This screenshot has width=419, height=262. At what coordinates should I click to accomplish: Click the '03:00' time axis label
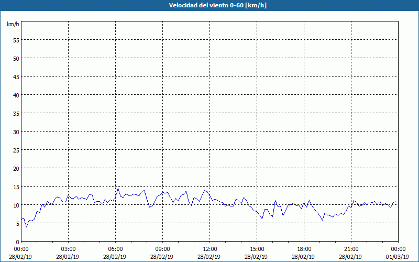click(69, 249)
